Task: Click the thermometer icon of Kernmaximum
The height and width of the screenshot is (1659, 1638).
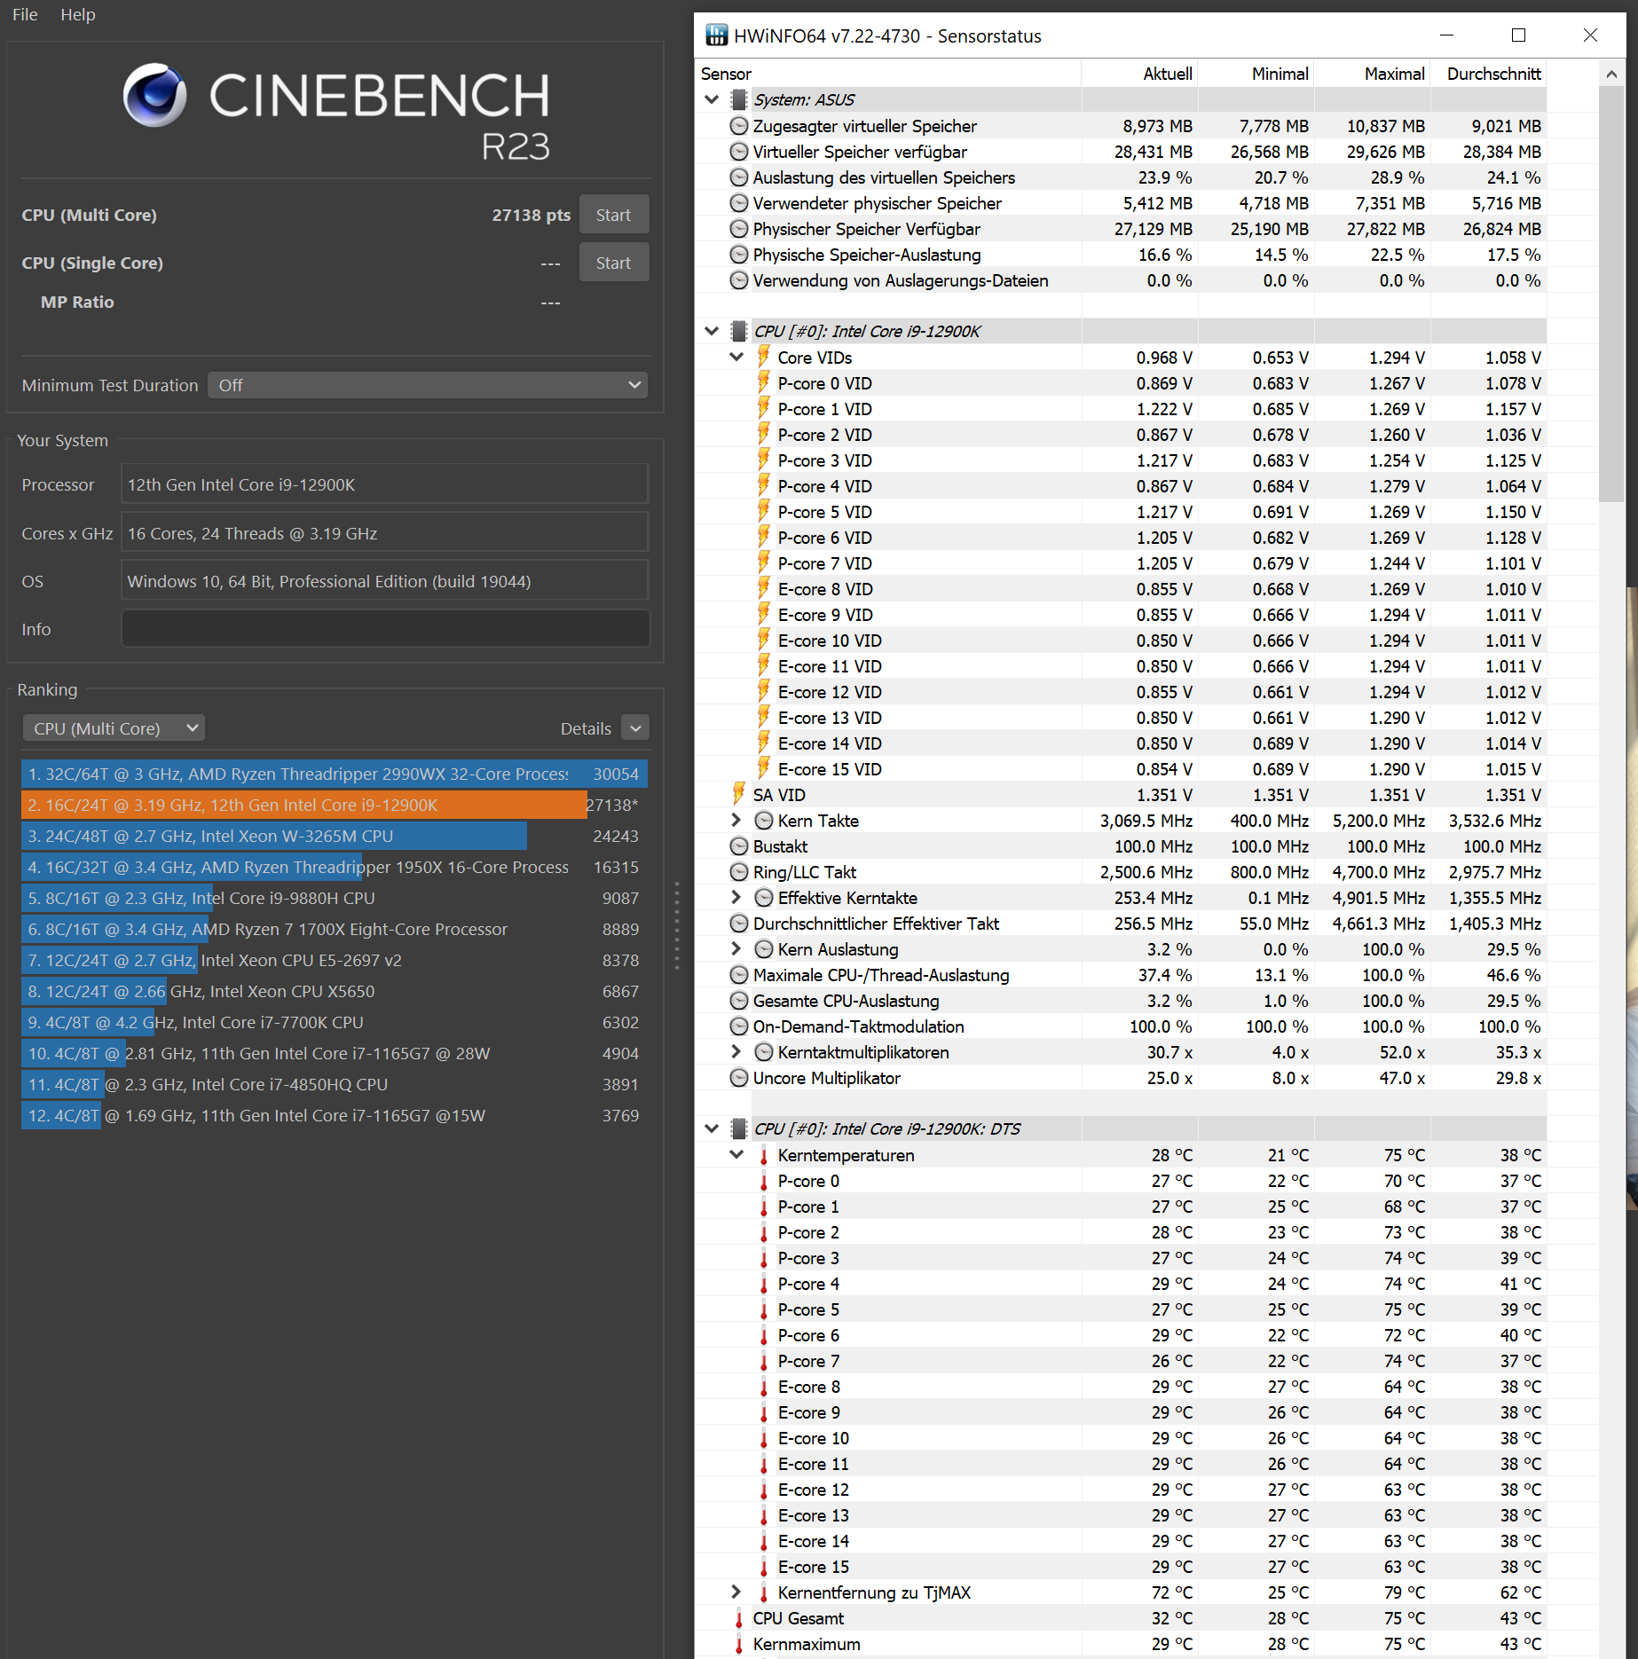Action: 738,1644
